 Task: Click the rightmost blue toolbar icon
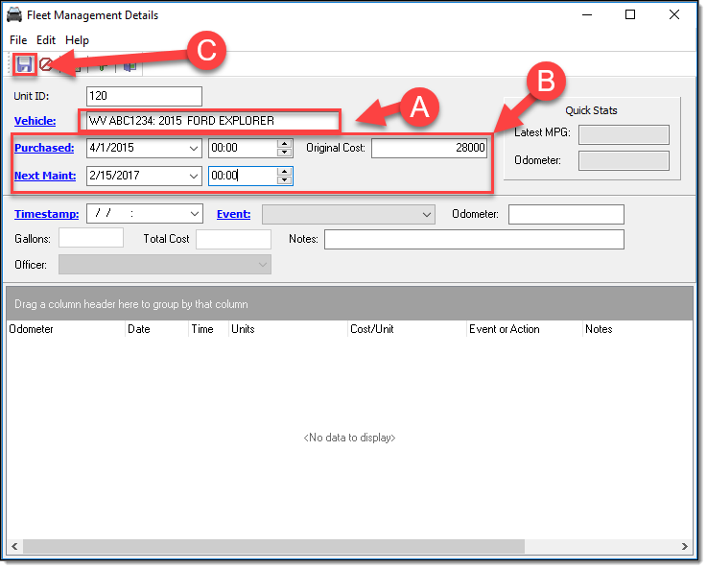click(130, 65)
